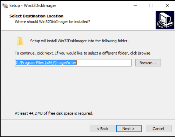The image size is (177, 137).
Task: Click the free disk space requirement text
Action: [54, 113]
